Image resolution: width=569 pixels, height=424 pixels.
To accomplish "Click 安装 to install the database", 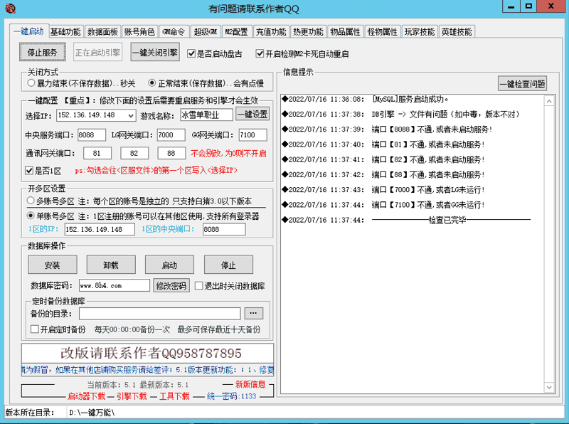I will [52, 264].
